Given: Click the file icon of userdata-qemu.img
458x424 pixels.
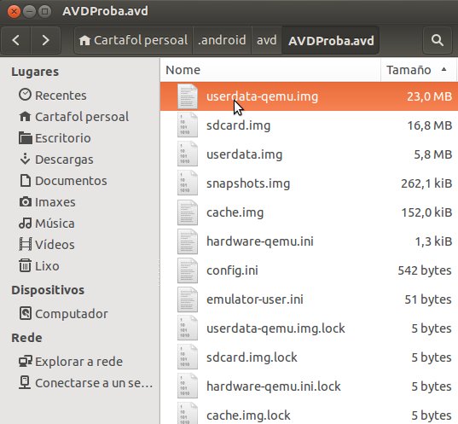Looking at the screenshot, I should 188,96.
